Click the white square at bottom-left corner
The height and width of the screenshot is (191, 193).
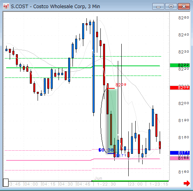(6, 182)
